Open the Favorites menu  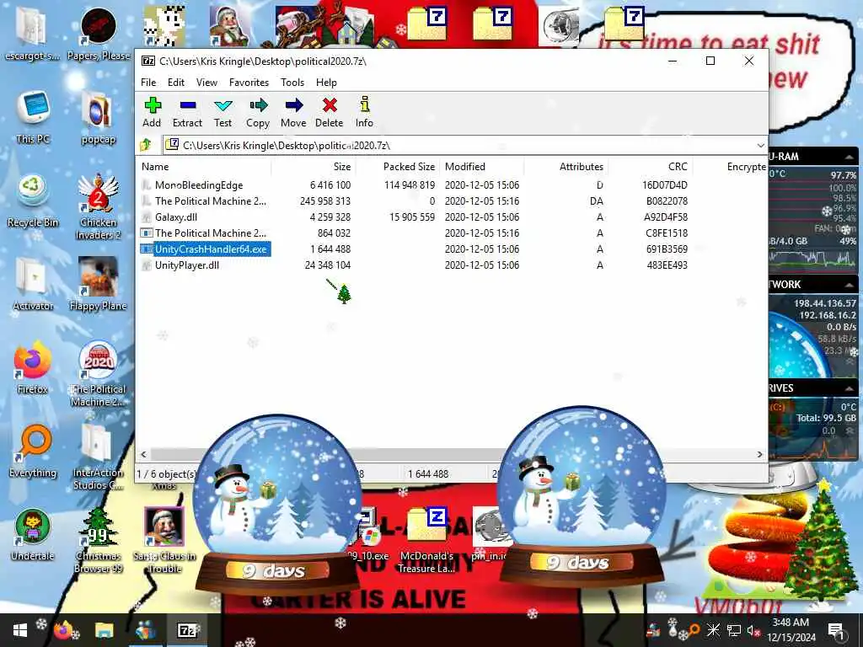249,83
